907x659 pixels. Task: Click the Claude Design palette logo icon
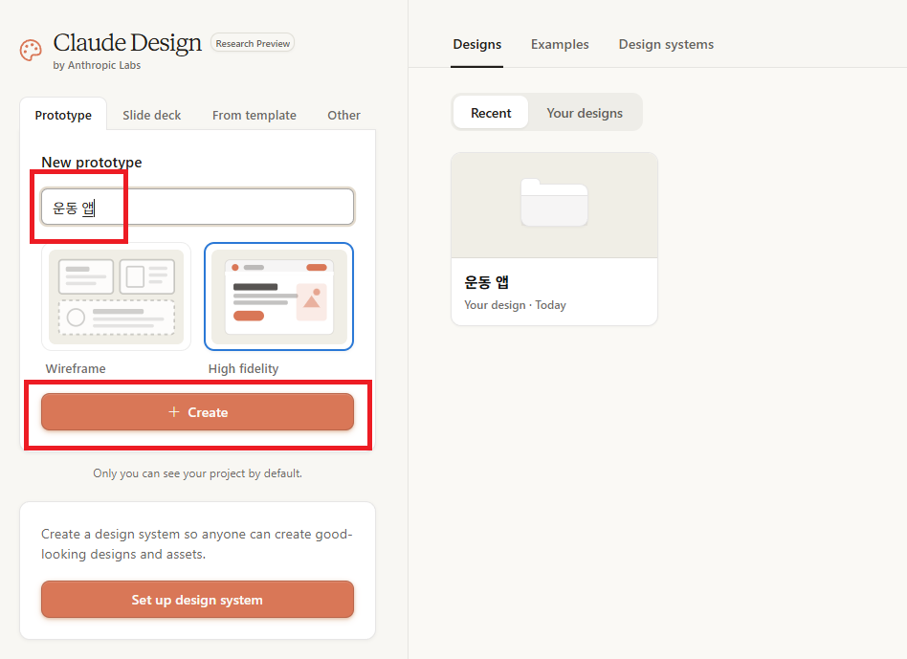31,51
